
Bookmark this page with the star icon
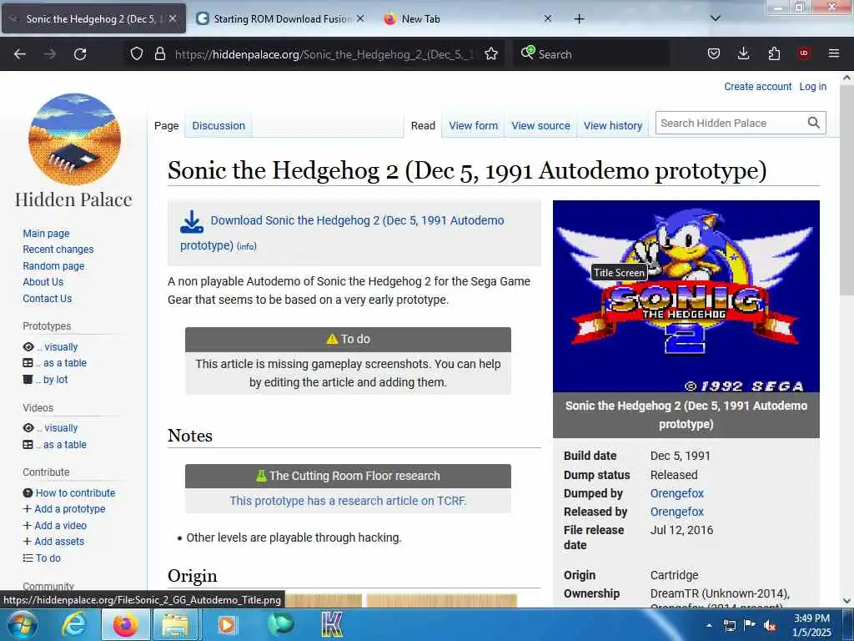click(491, 53)
